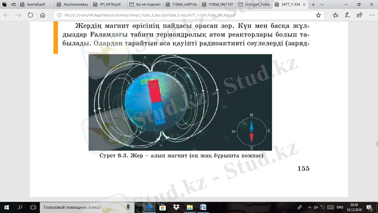Set these tabs aside

coord(14,4)
